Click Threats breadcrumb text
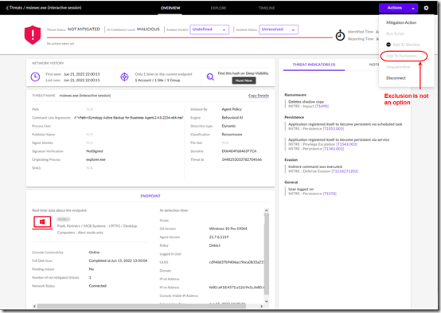This screenshot has height=313, width=441. (x=16, y=8)
